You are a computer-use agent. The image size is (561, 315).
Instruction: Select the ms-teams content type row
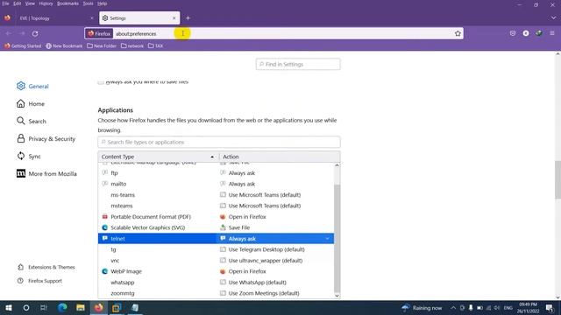(x=216, y=194)
